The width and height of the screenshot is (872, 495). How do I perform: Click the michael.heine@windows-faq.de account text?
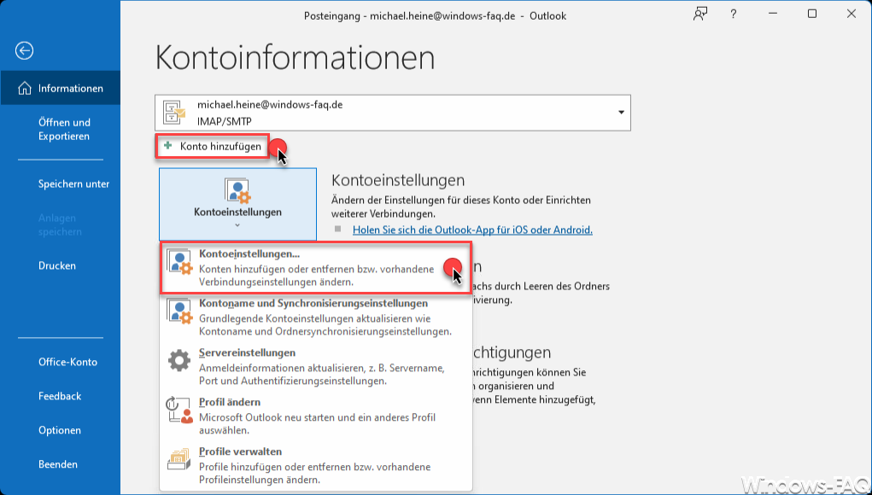tap(270, 104)
